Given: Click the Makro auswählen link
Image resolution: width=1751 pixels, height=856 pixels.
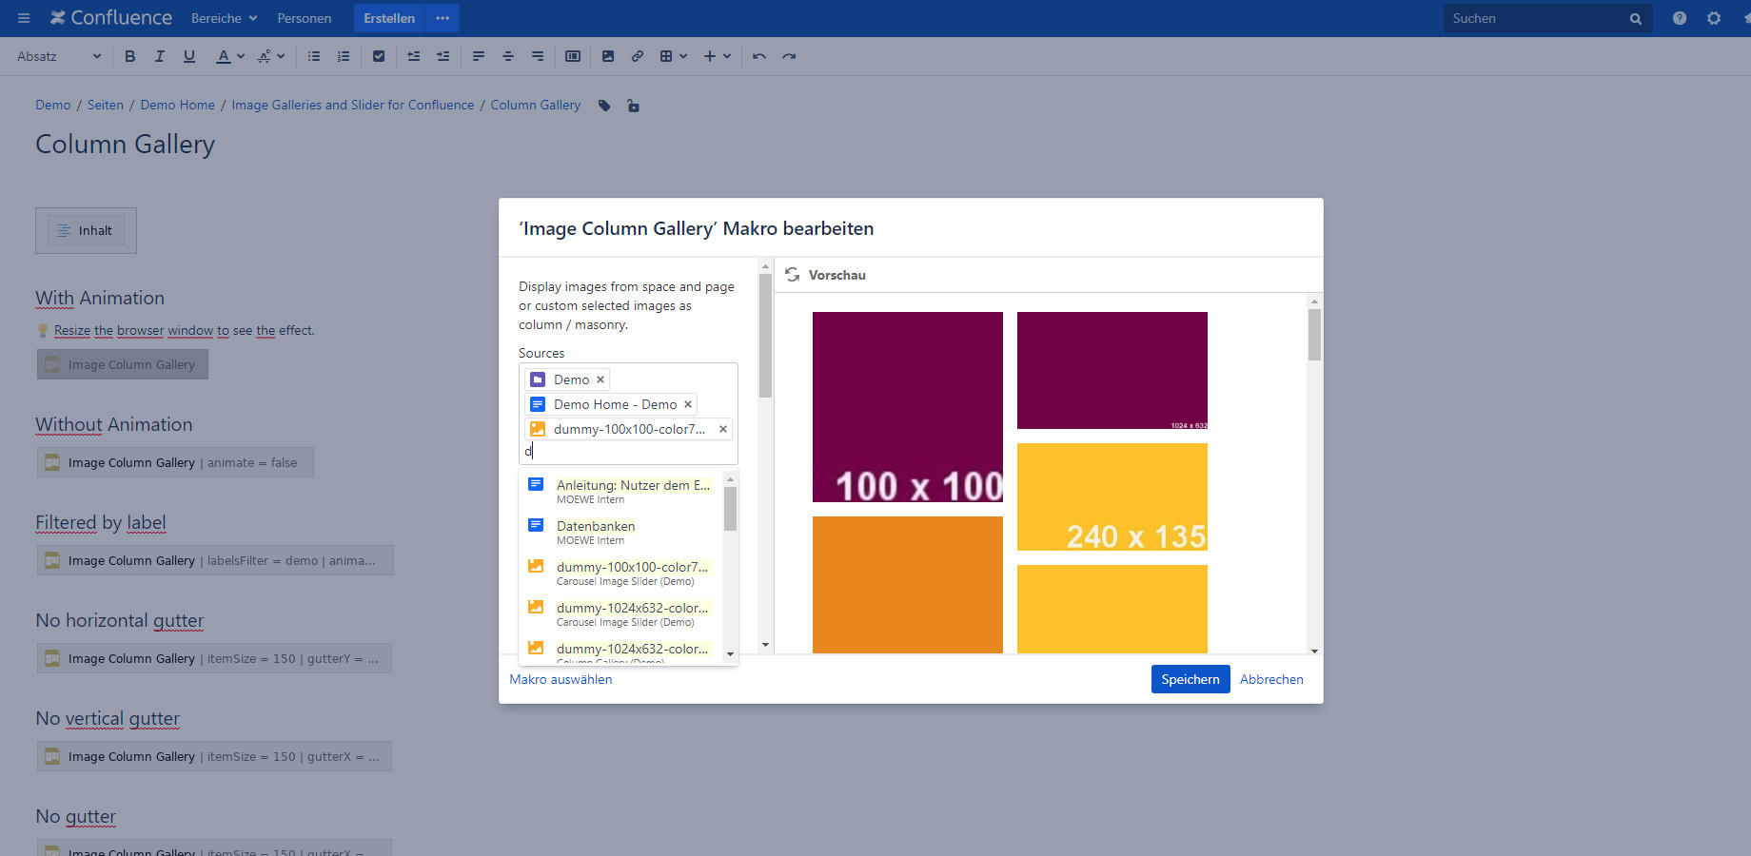Looking at the screenshot, I should click(561, 679).
